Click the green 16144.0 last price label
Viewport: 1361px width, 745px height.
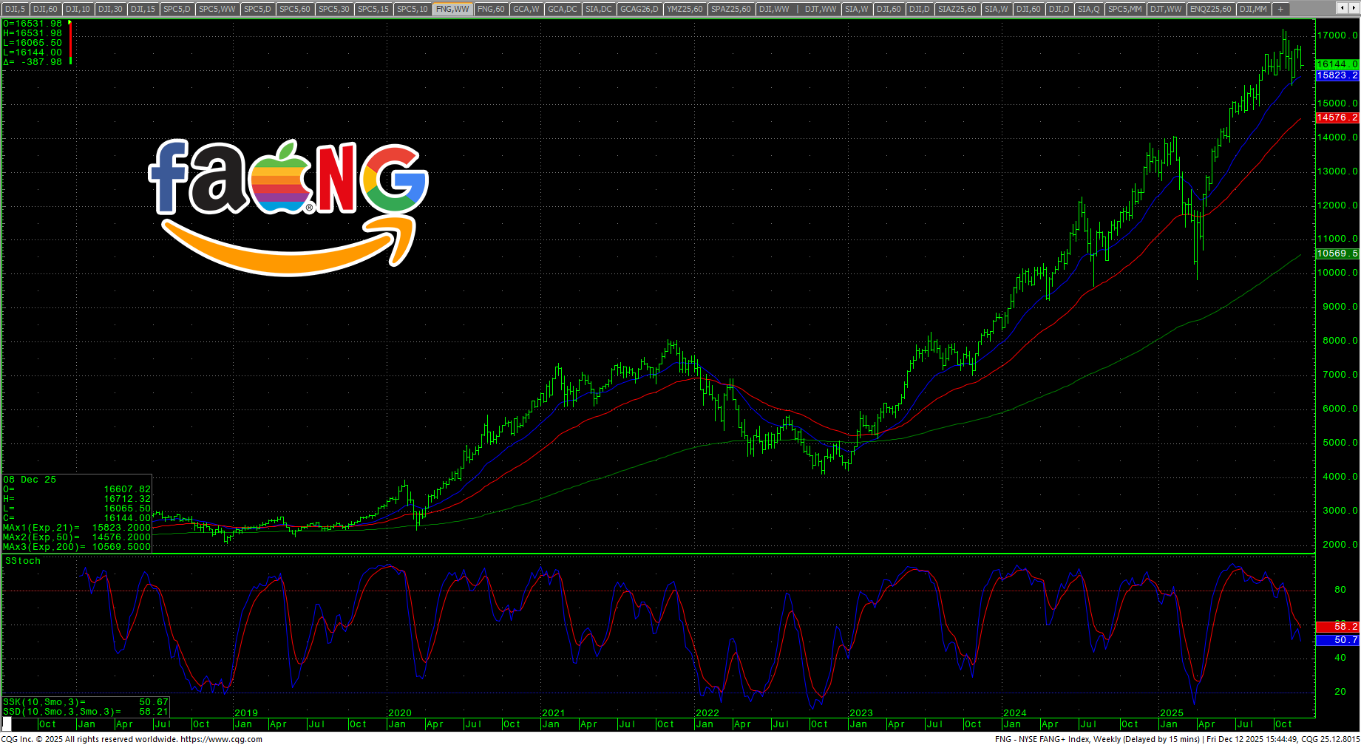tap(1337, 64)
